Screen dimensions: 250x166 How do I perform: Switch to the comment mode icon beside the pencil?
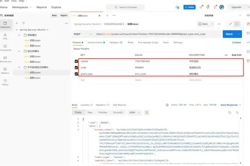237,24
